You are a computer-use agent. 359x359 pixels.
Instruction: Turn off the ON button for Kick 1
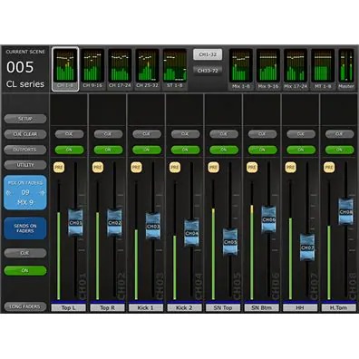[146, 150]
